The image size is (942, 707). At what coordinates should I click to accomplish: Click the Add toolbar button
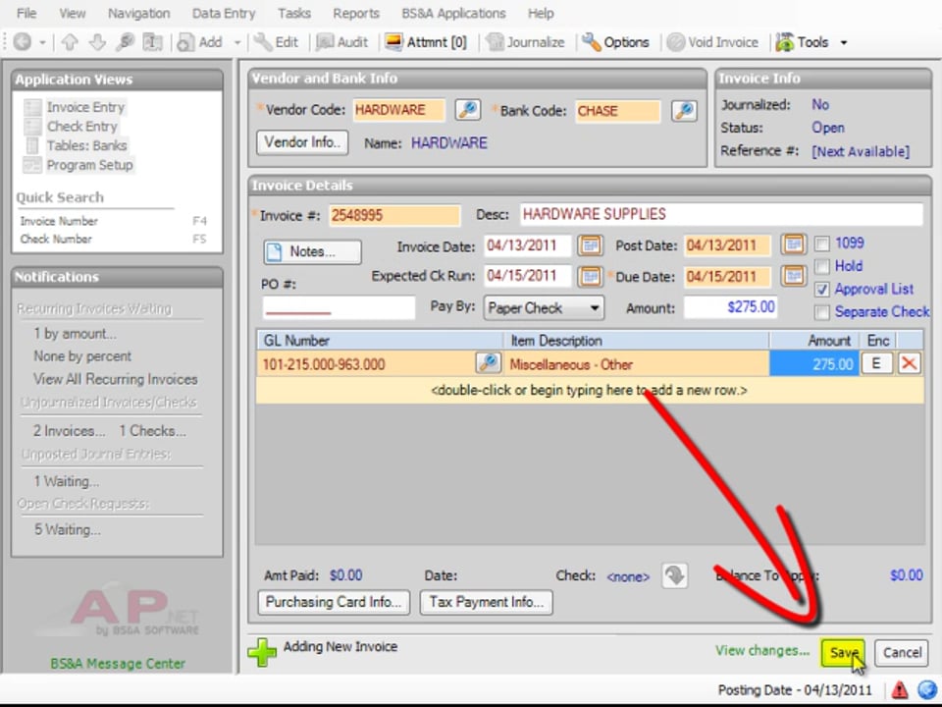[200, 42]
